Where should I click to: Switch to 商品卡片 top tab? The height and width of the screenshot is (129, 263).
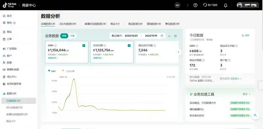click(x=115, y=24)
